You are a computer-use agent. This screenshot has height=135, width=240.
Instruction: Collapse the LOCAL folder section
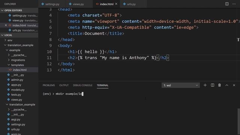pos(19,35)
